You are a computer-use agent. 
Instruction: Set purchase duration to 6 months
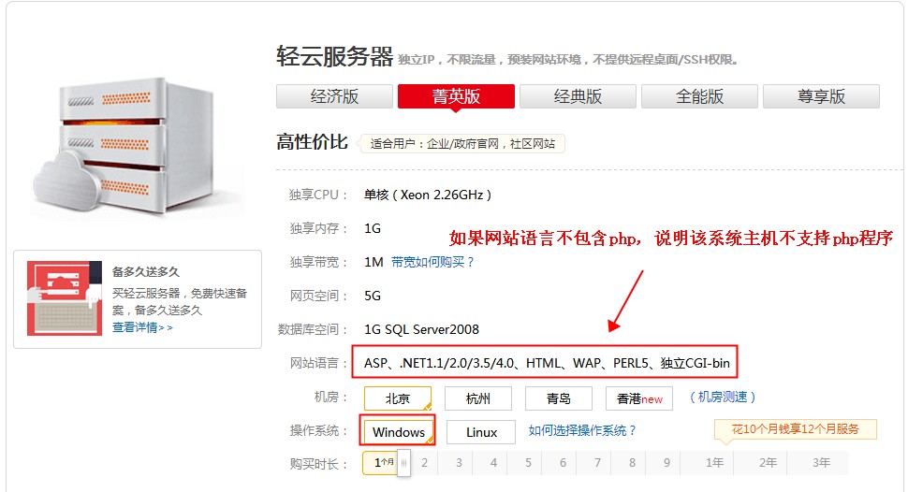pos(563,463)
